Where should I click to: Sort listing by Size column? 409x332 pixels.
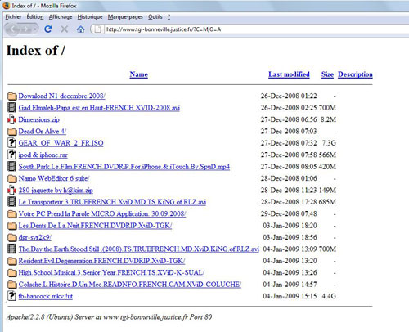327,74
